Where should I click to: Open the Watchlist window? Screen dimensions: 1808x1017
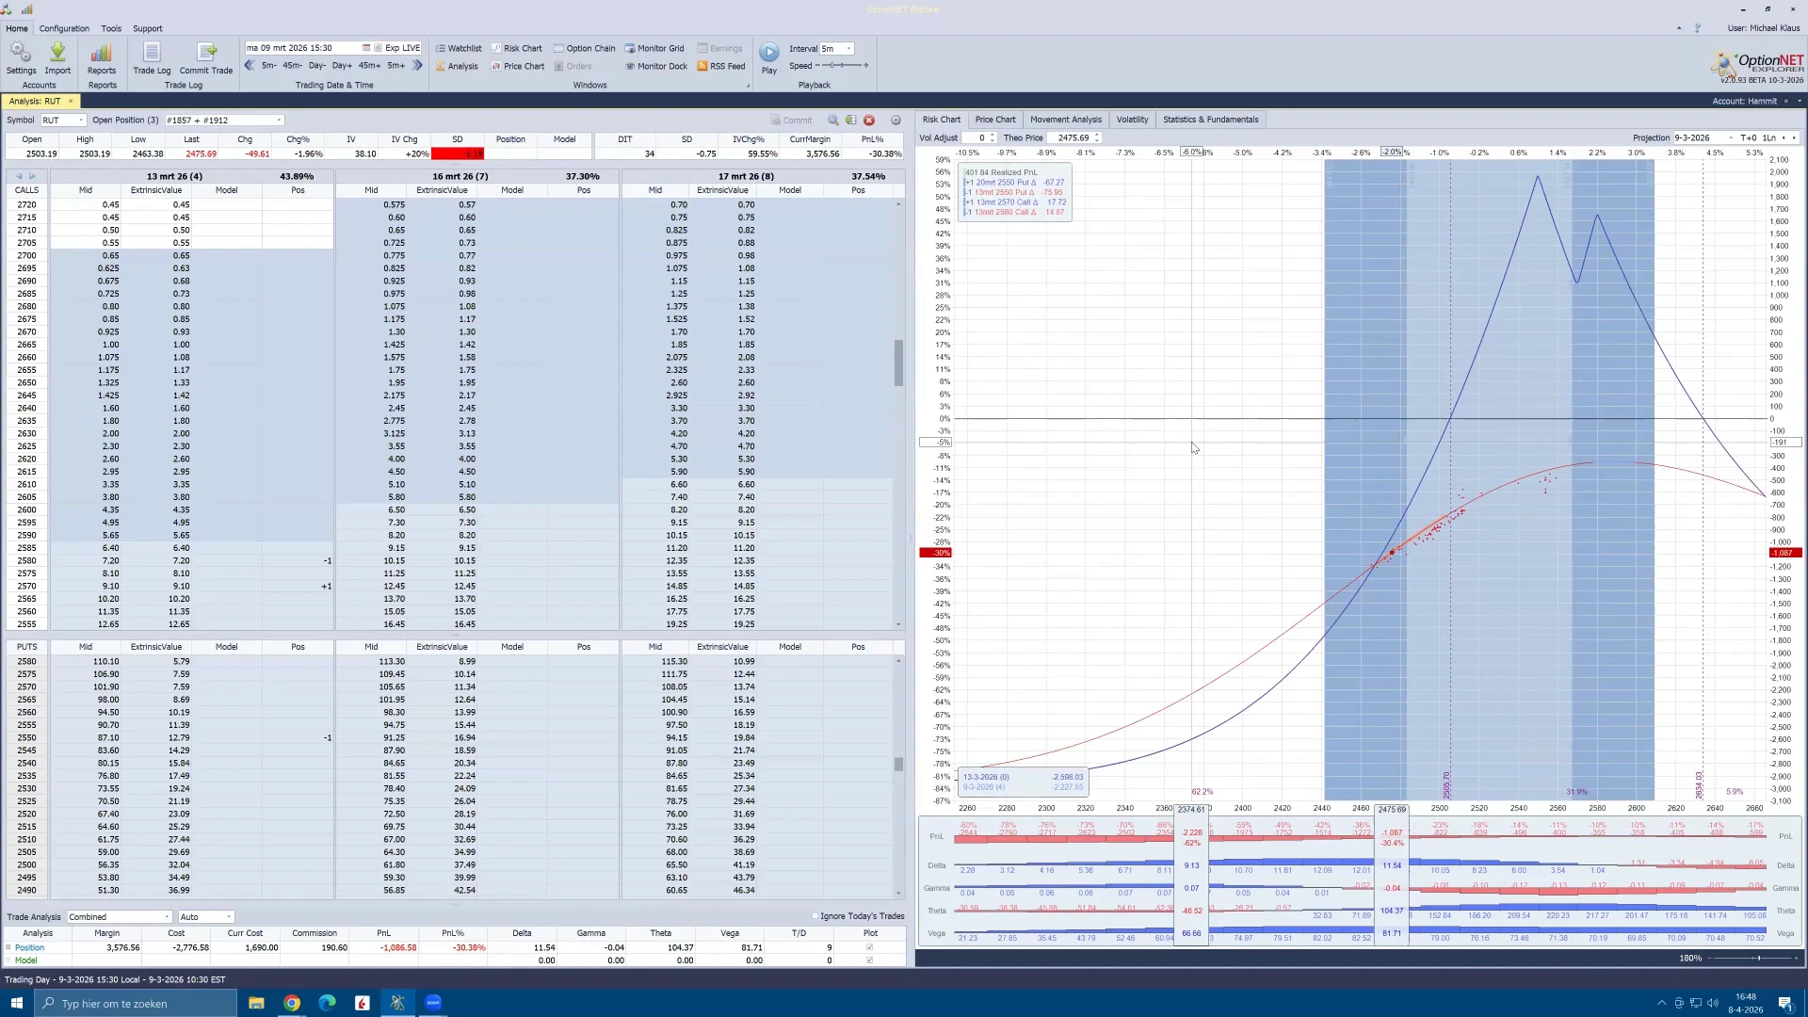[459, 48]
